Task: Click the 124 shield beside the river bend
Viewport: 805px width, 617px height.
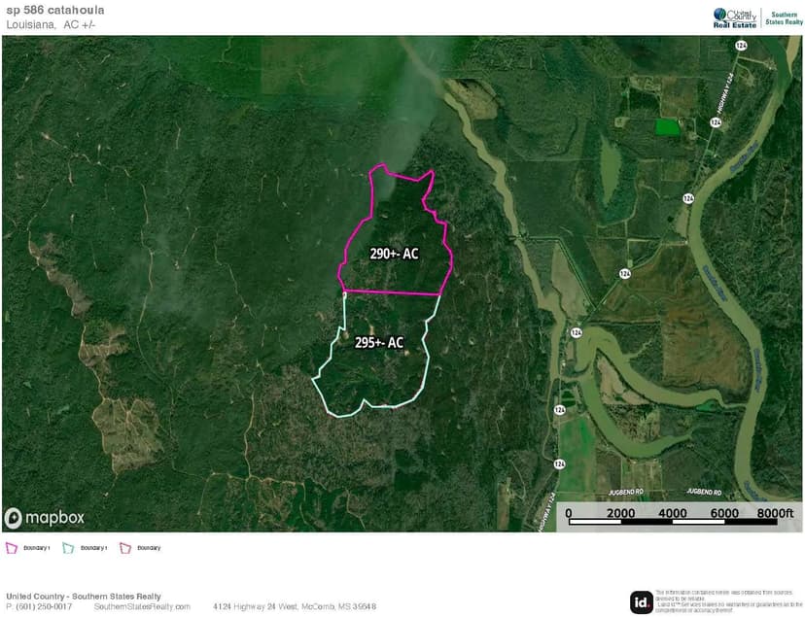Action: (578, 331)
